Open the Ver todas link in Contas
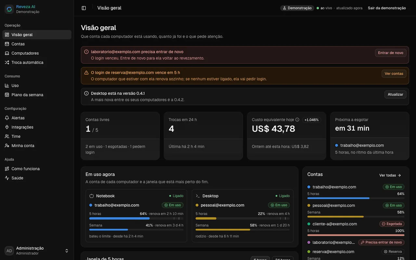The width and height of the screenshot is (416, 260). pyautogui.click(x=390, y=175)
